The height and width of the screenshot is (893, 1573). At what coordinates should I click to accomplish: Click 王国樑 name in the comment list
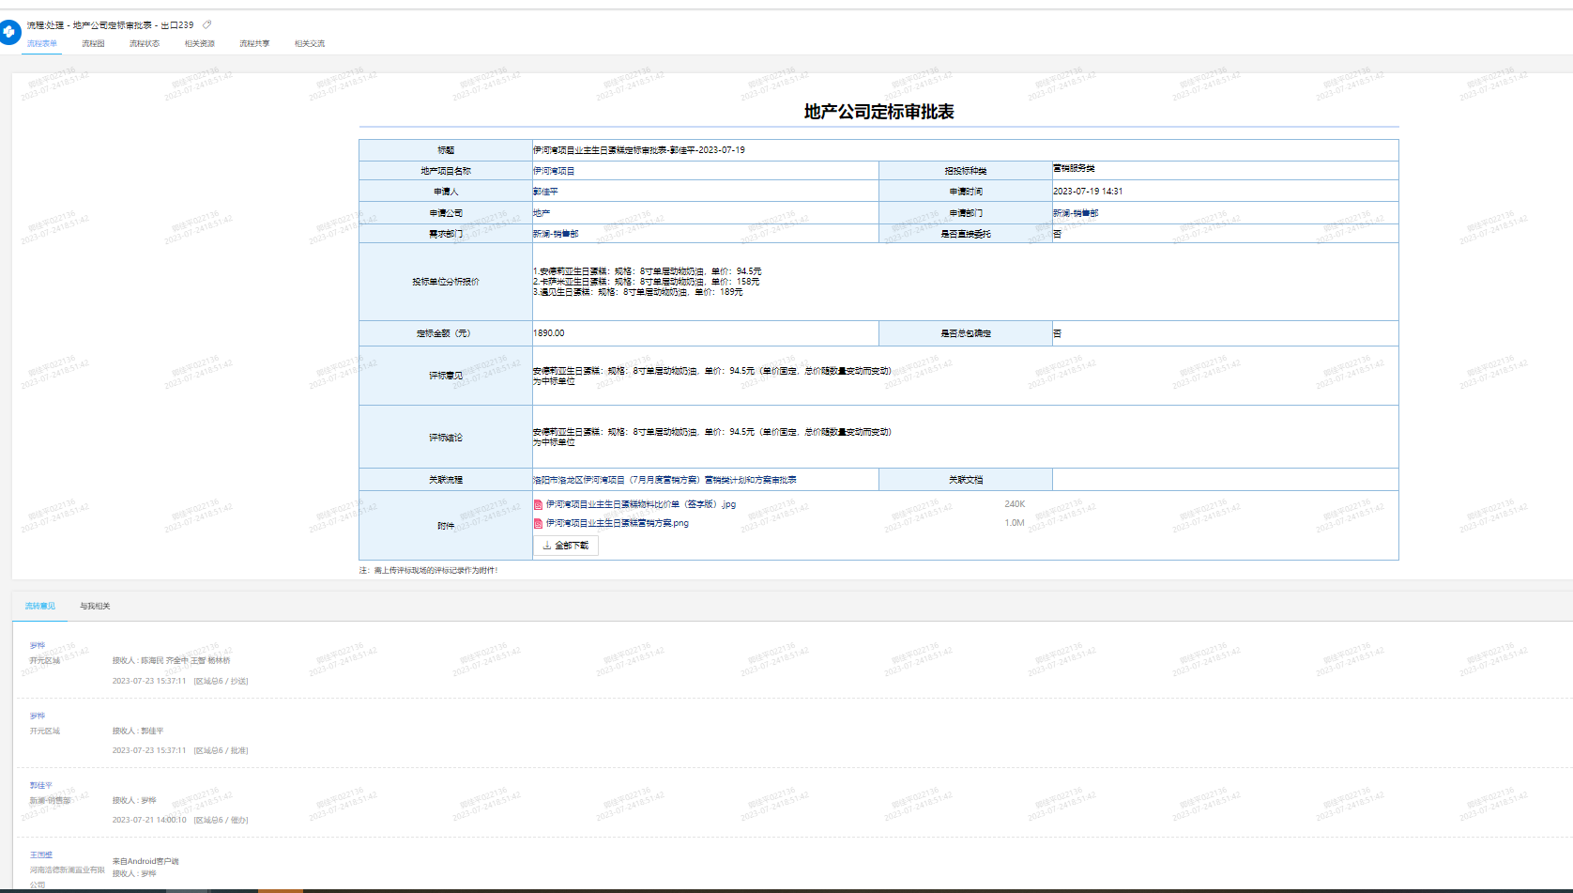pyautogui.click(x=41, y=855)
